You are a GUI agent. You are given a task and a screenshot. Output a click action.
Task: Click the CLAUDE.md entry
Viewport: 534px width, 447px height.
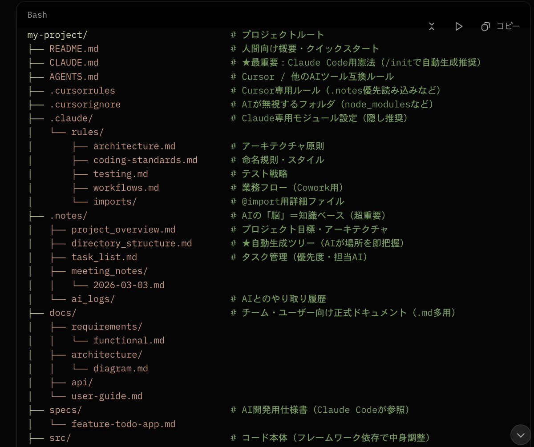pos(74,63)
